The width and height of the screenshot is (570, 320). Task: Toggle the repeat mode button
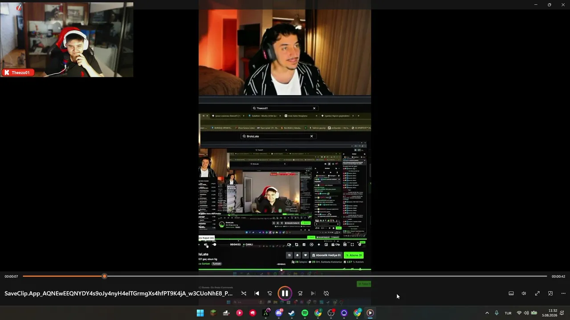pos(326,293)
